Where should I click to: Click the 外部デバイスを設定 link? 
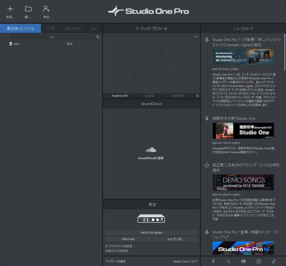point(118,251)
